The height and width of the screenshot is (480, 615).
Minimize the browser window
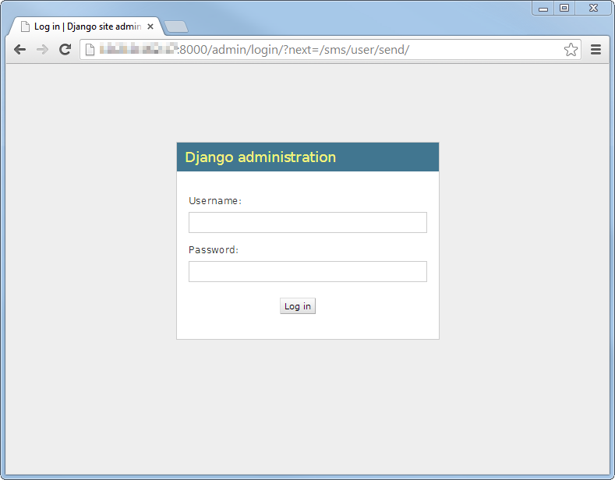(x=543, y=9)
